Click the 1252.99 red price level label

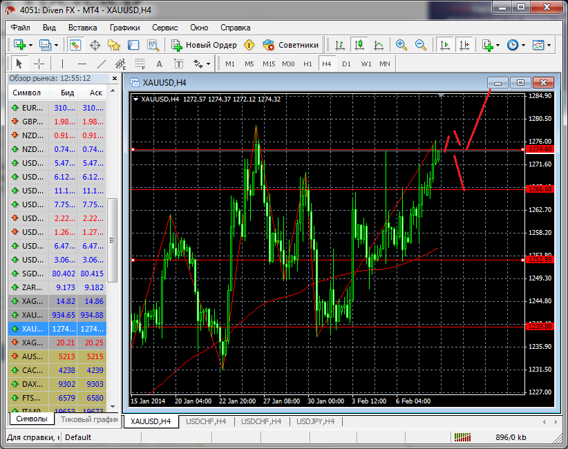540,260
